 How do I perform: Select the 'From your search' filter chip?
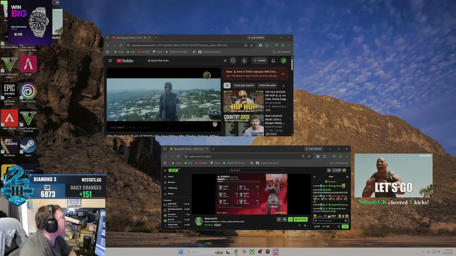244,85
